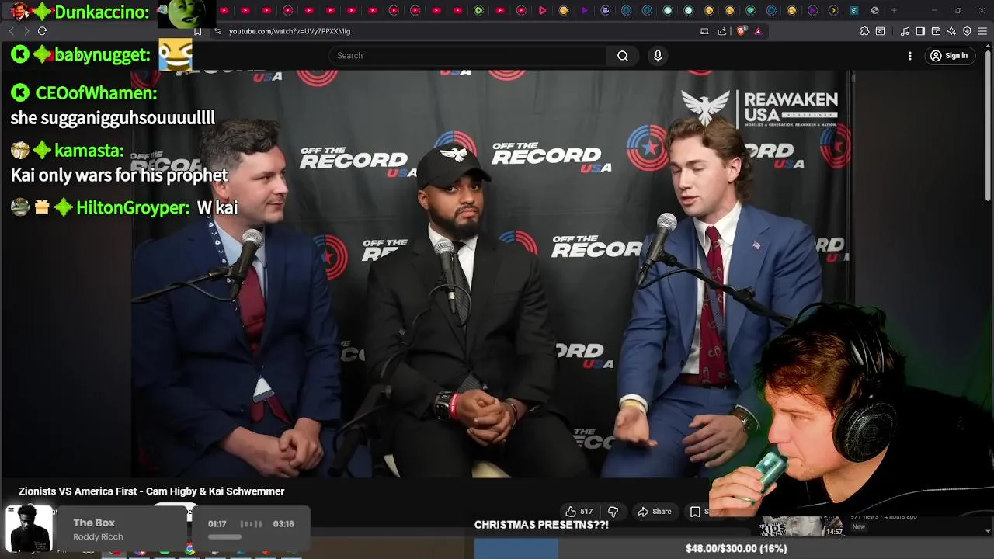Click the CHRISTMAS PRESETNS??! goal label

[541, 525]
